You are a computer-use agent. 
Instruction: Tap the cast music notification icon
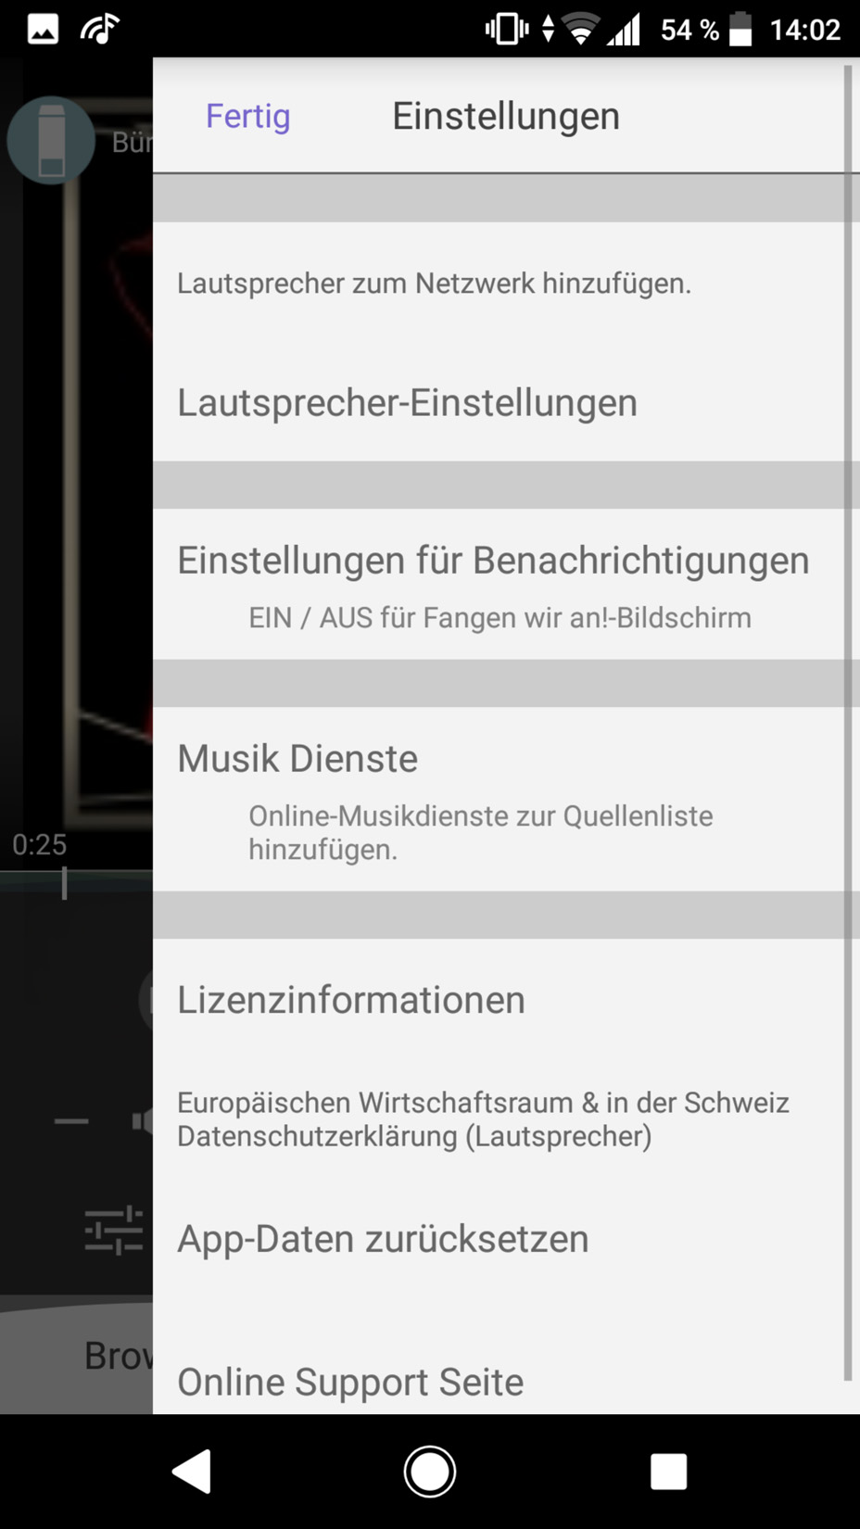click(99, 30)
